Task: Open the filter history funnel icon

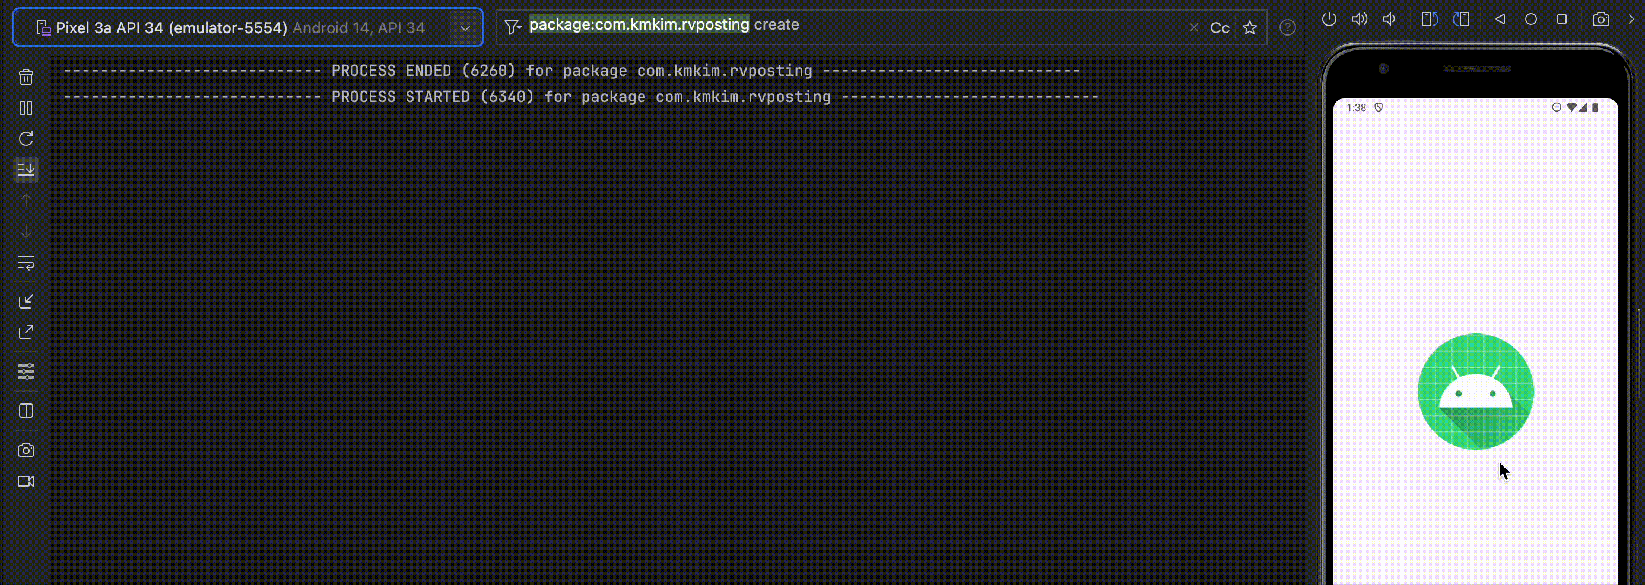Action: click(513, 27)
